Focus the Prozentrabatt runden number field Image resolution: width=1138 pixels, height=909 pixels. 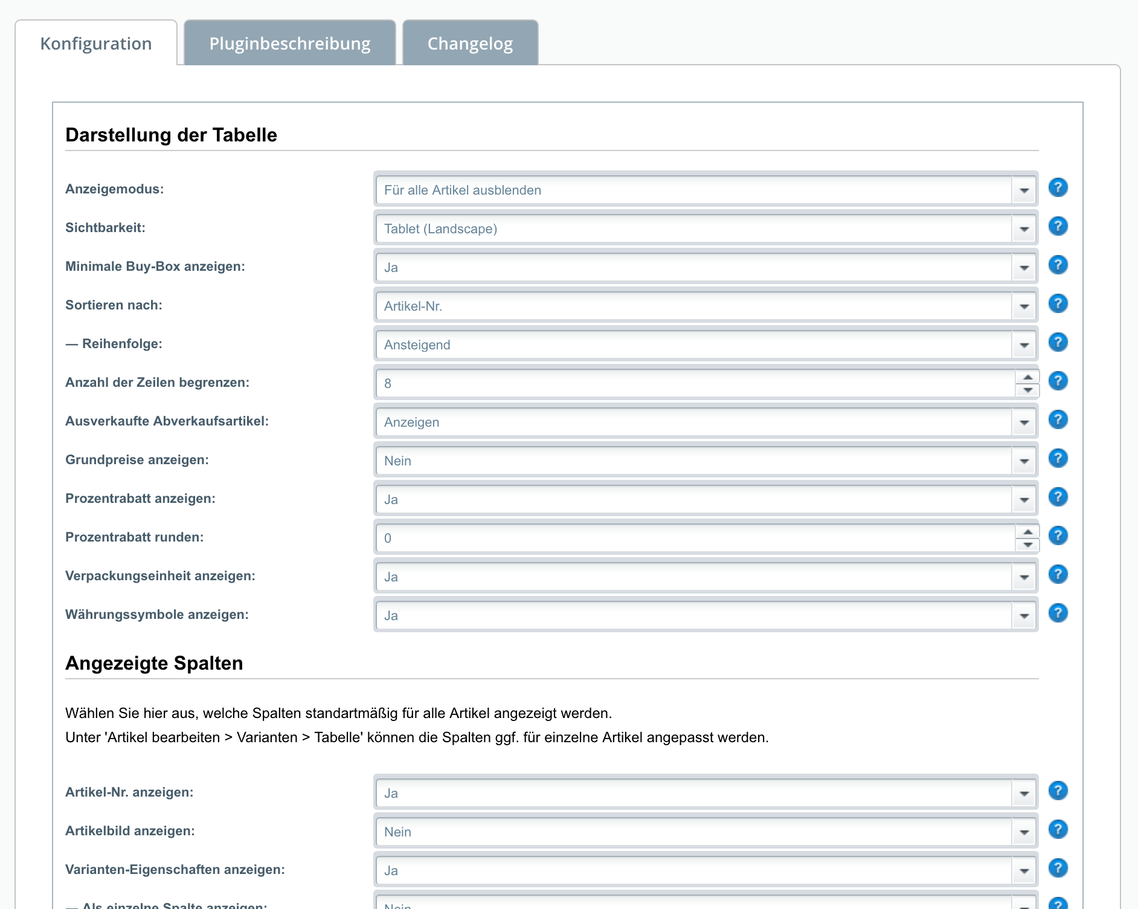click(695, 538)
